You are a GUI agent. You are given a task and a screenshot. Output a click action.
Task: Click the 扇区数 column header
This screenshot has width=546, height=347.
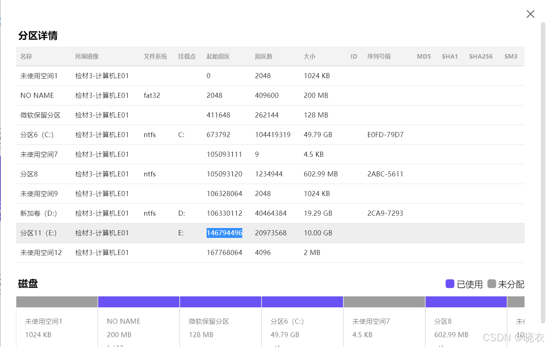click(x=264, y=56)
